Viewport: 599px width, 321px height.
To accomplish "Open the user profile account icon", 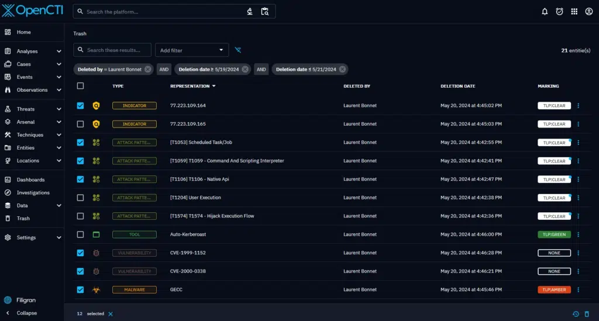I will click(x=588, y=11).
